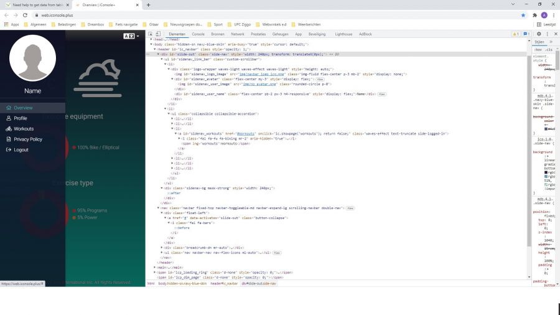Expand the main element node
This screenshot has height=315, width=560.
[155, 267]
